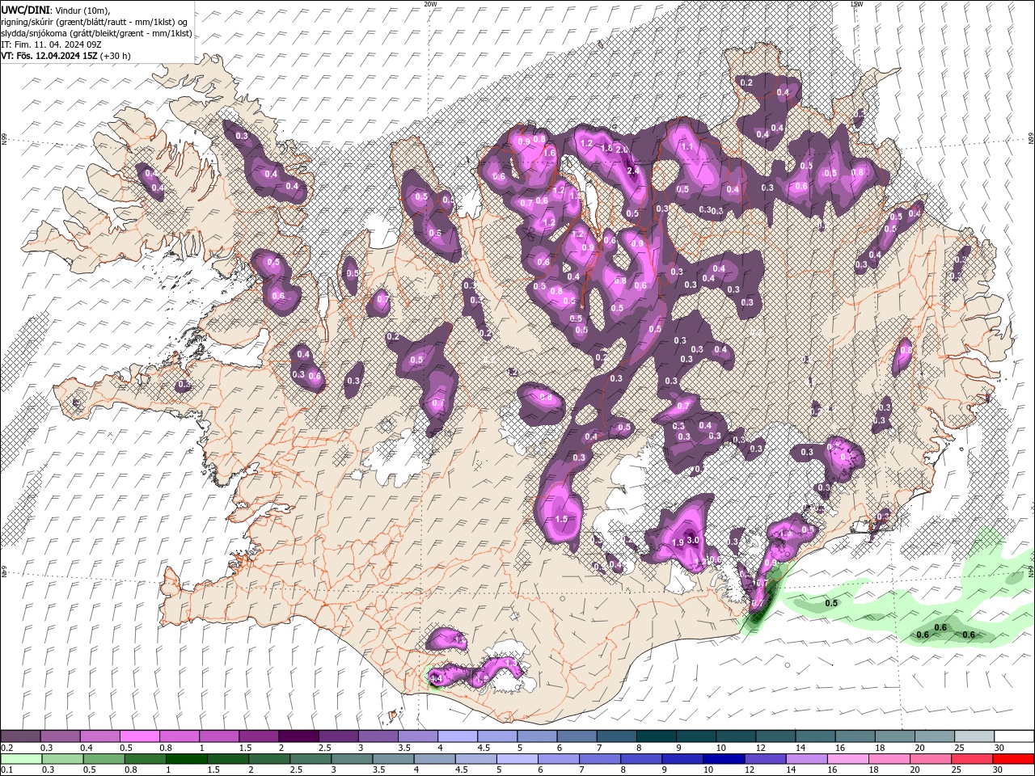Screen dimensions: 1035x776
Task: Click the header title 'UWC/DINI: Vindur (10m),'
Action: [x=56, y=10]
